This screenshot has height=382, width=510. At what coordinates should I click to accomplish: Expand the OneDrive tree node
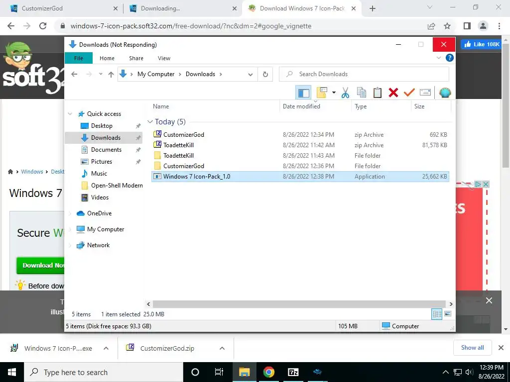pyautogui.click(x=70, y=213)
